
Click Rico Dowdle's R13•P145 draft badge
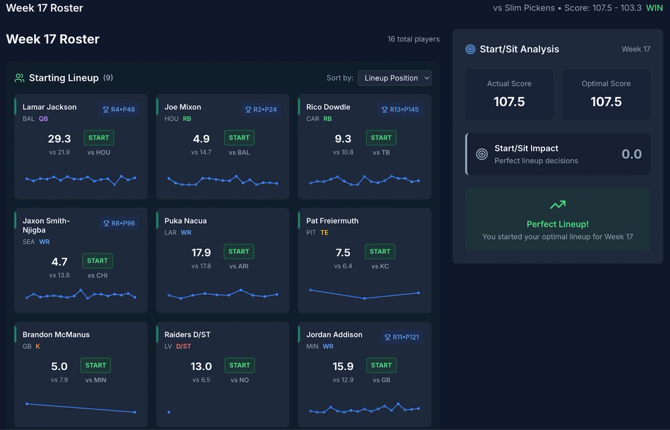(400, 109)
